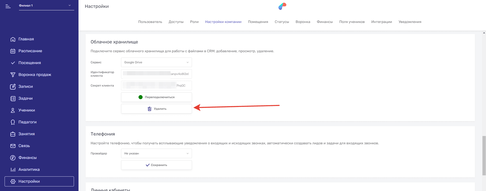Switch to the Интеграции tab
Viewport: 486px width, 191px height.
pos(381,22)
